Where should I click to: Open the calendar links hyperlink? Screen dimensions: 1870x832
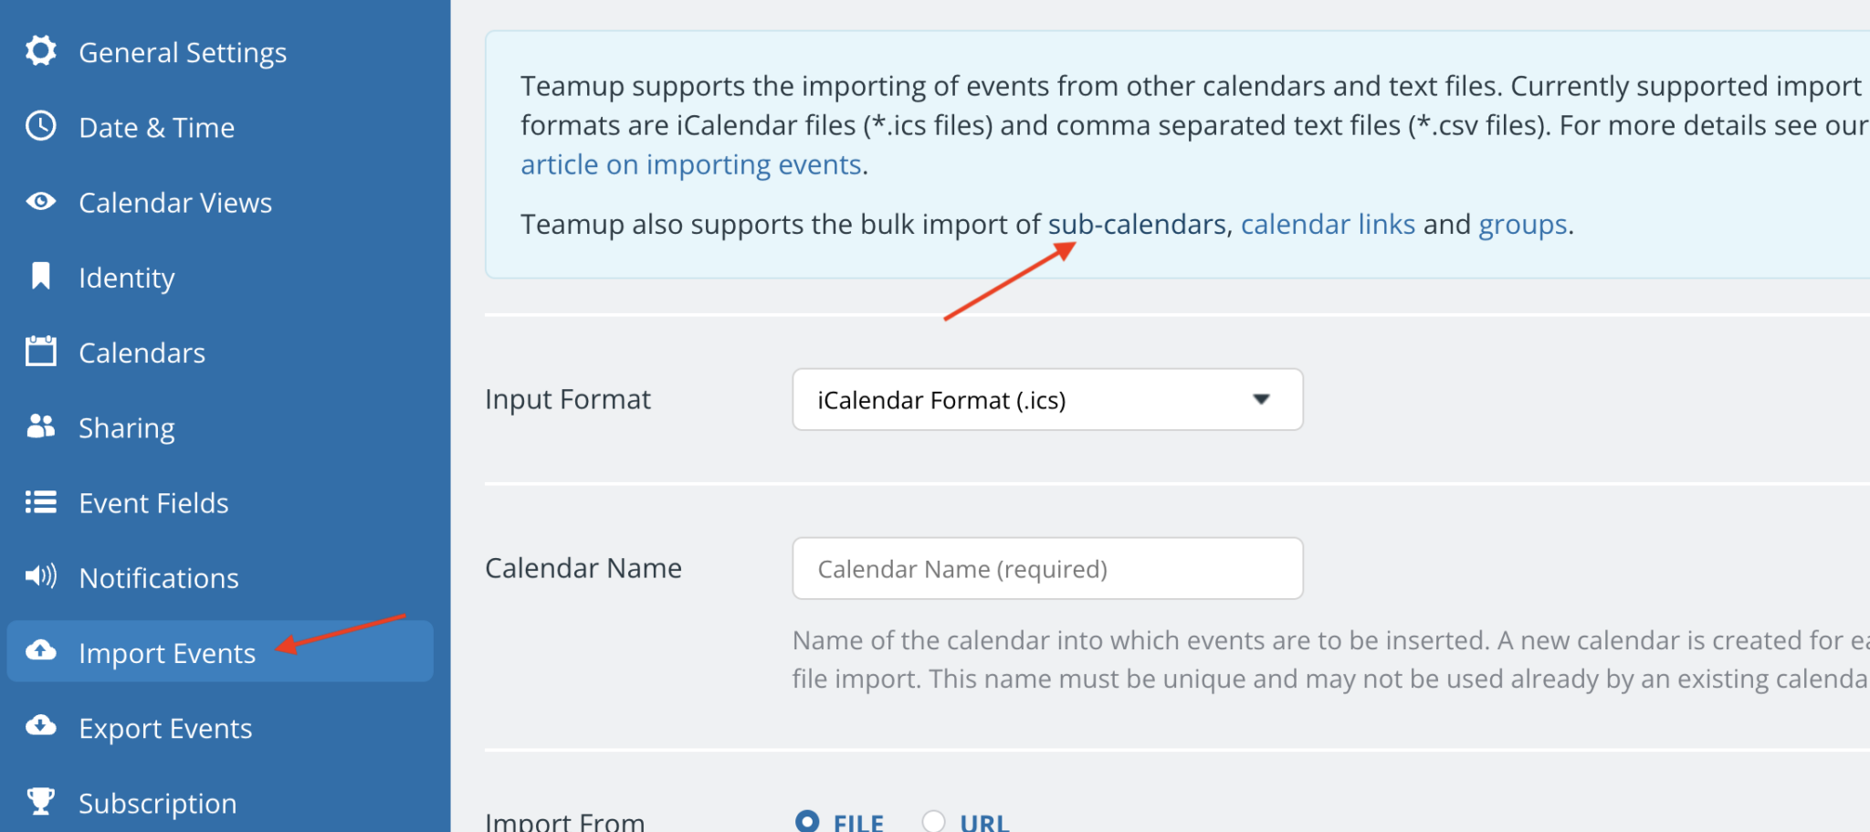pos(1329,224)
